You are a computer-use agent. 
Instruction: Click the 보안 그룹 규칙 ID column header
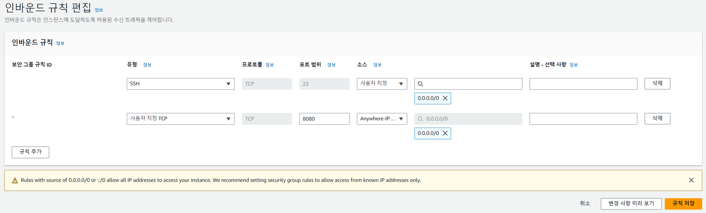coord(32,65)
